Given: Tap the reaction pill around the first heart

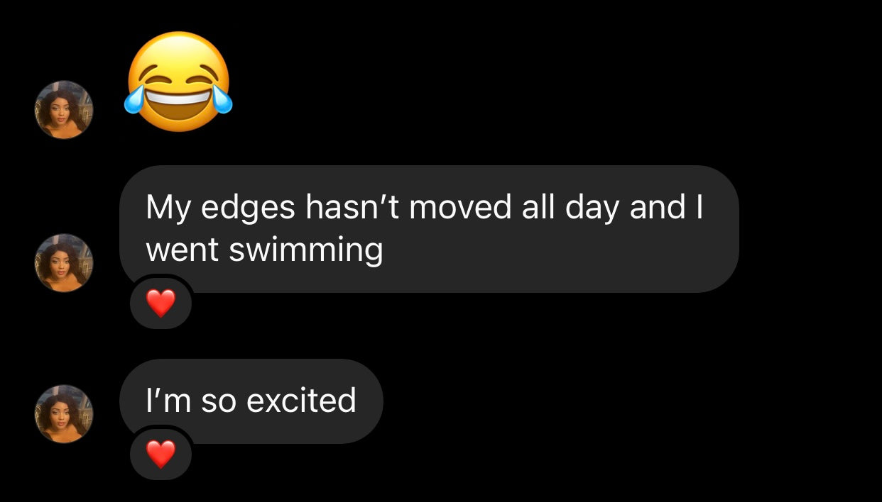Looking at the screenshot, I should tap(160, 303).
